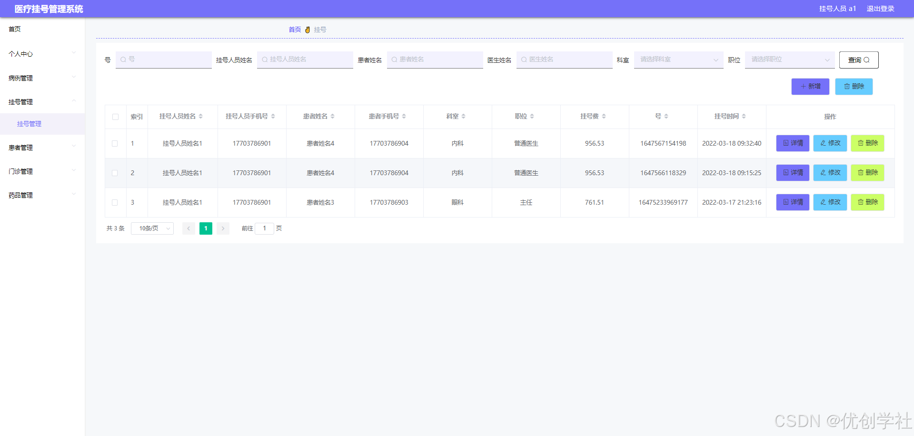This screenshot has height=436, width=914.
Task: Expand the 患者管理 sidebar menu
Action: pos(42,148)
